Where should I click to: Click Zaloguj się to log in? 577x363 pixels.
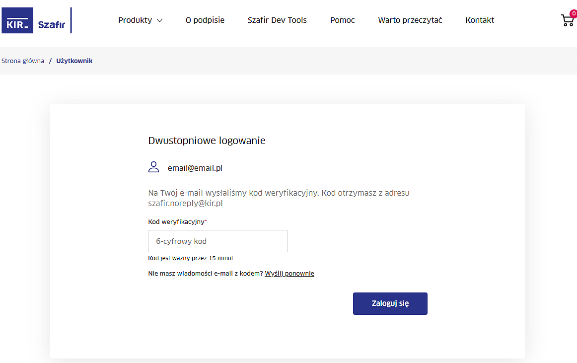click(390, 303)
